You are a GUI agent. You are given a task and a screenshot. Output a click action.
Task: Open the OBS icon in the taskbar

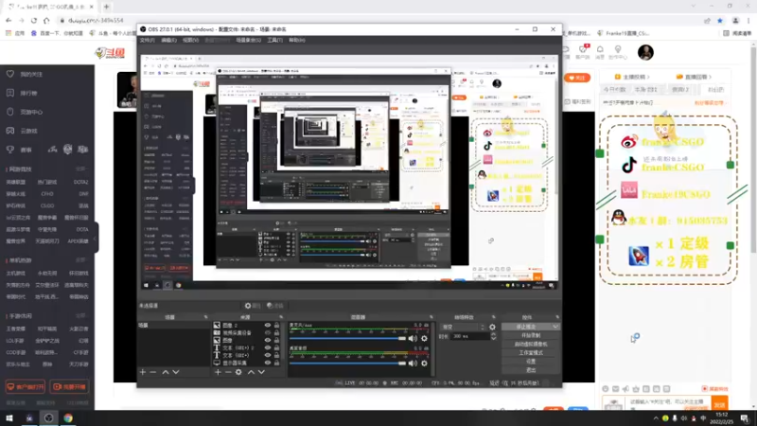coord(48,418)
